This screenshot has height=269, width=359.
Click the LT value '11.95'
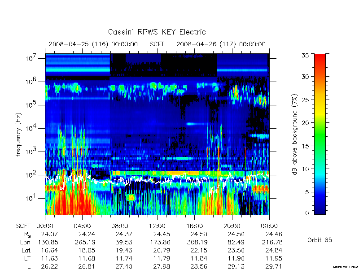click(x=274, y=258)
